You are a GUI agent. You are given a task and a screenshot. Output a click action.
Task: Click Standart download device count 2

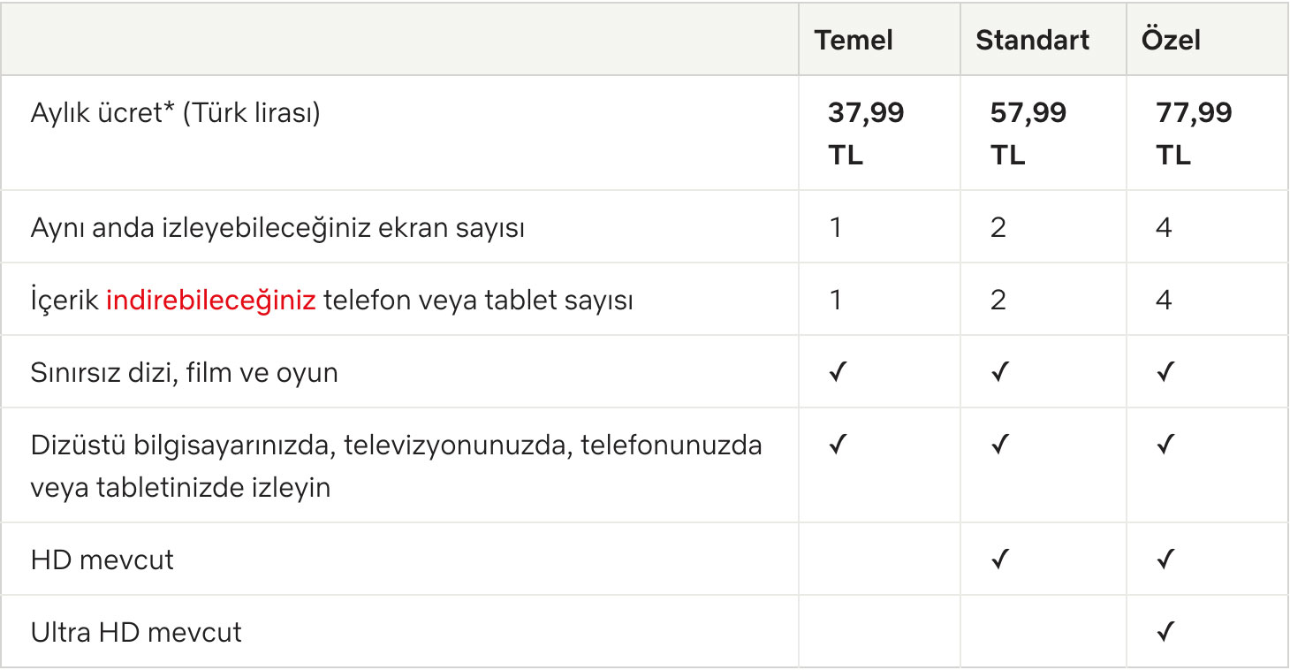tap(998, 301)
